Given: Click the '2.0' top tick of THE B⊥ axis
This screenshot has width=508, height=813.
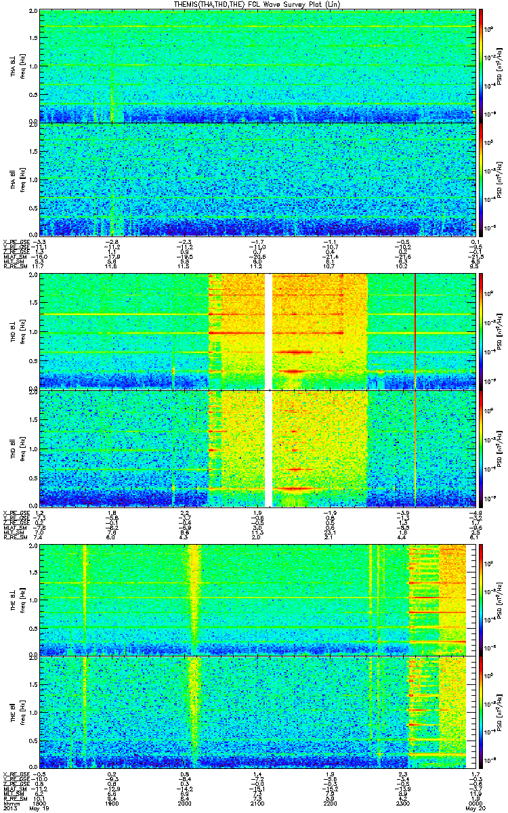Looking at the screenshot, I should point(33,546).
